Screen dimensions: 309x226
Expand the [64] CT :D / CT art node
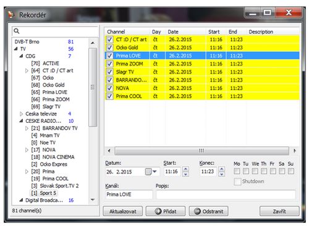tap(27, 70)
